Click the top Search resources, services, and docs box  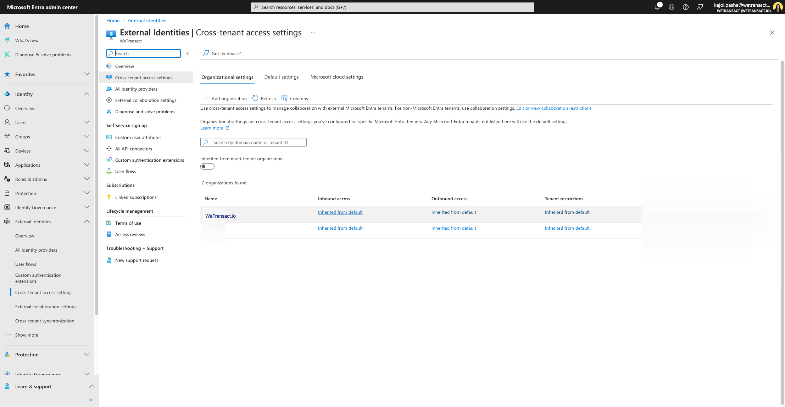[x=392, y=7]
